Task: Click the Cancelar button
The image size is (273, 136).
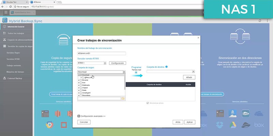Action: [84, 122]
